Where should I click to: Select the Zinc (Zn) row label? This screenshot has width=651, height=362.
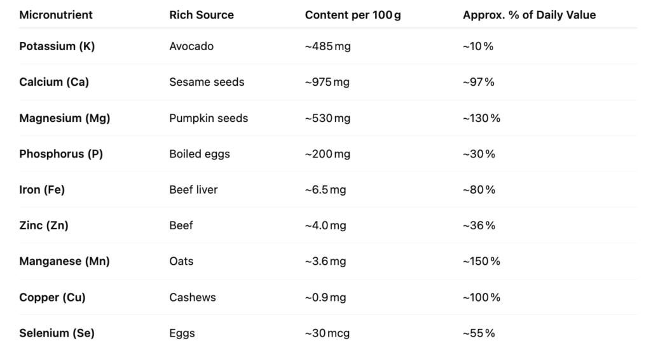[x=44, y=225]
